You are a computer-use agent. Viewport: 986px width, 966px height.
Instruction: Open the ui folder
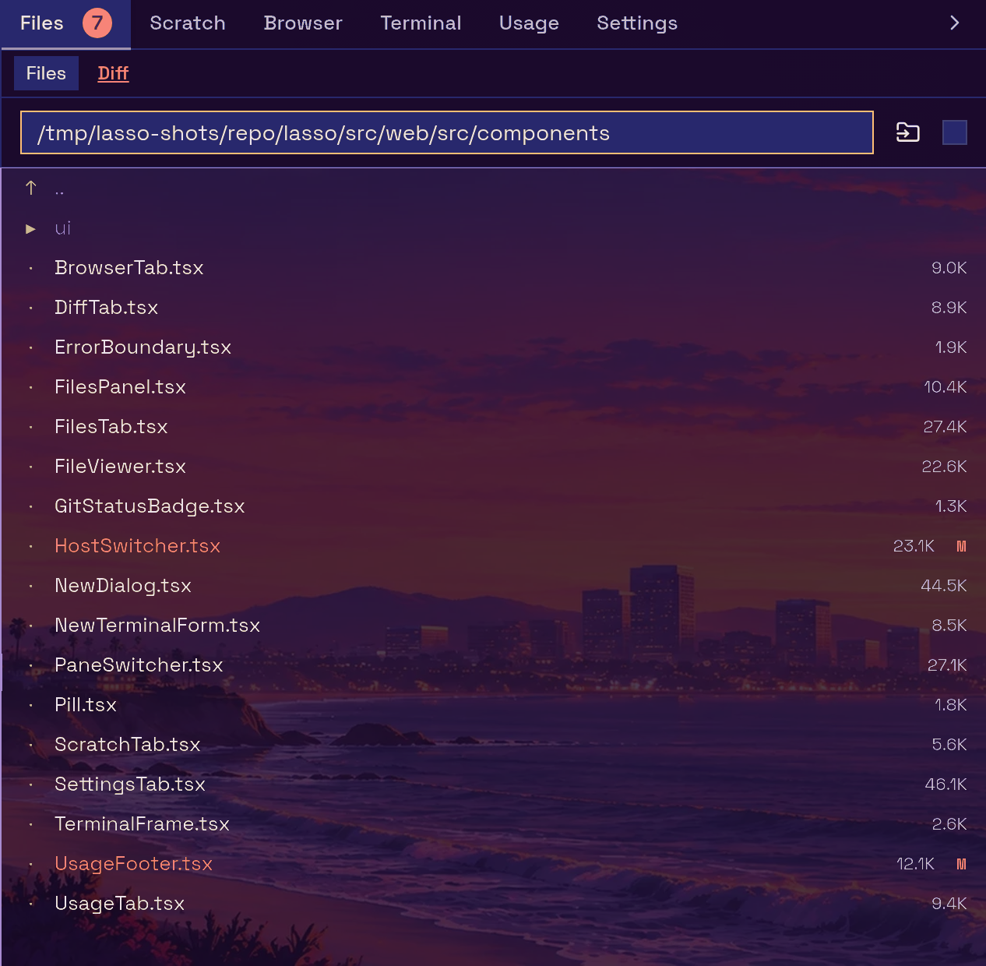coord(493,228)
